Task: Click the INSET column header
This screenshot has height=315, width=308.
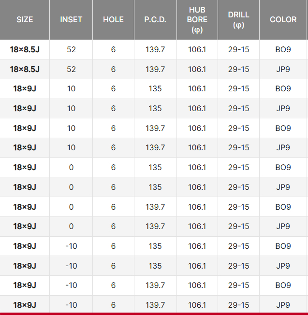Action: tap(71, 20)
